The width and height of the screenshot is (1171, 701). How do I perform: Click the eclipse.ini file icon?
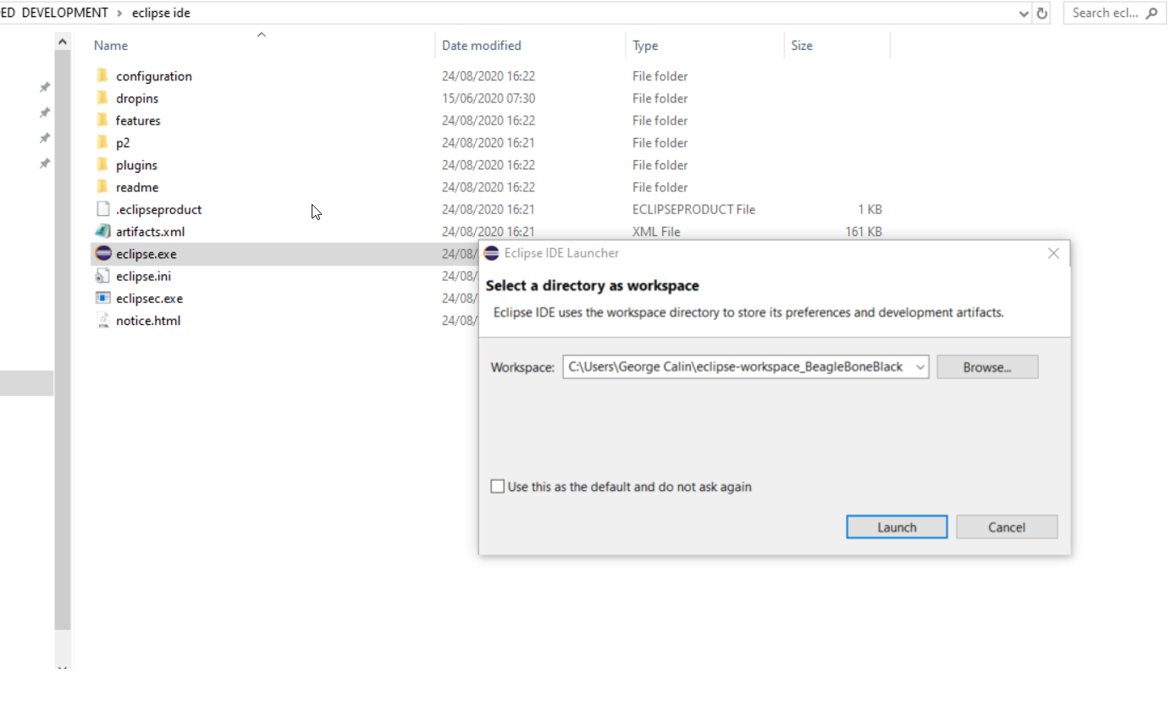pos(103,276)
